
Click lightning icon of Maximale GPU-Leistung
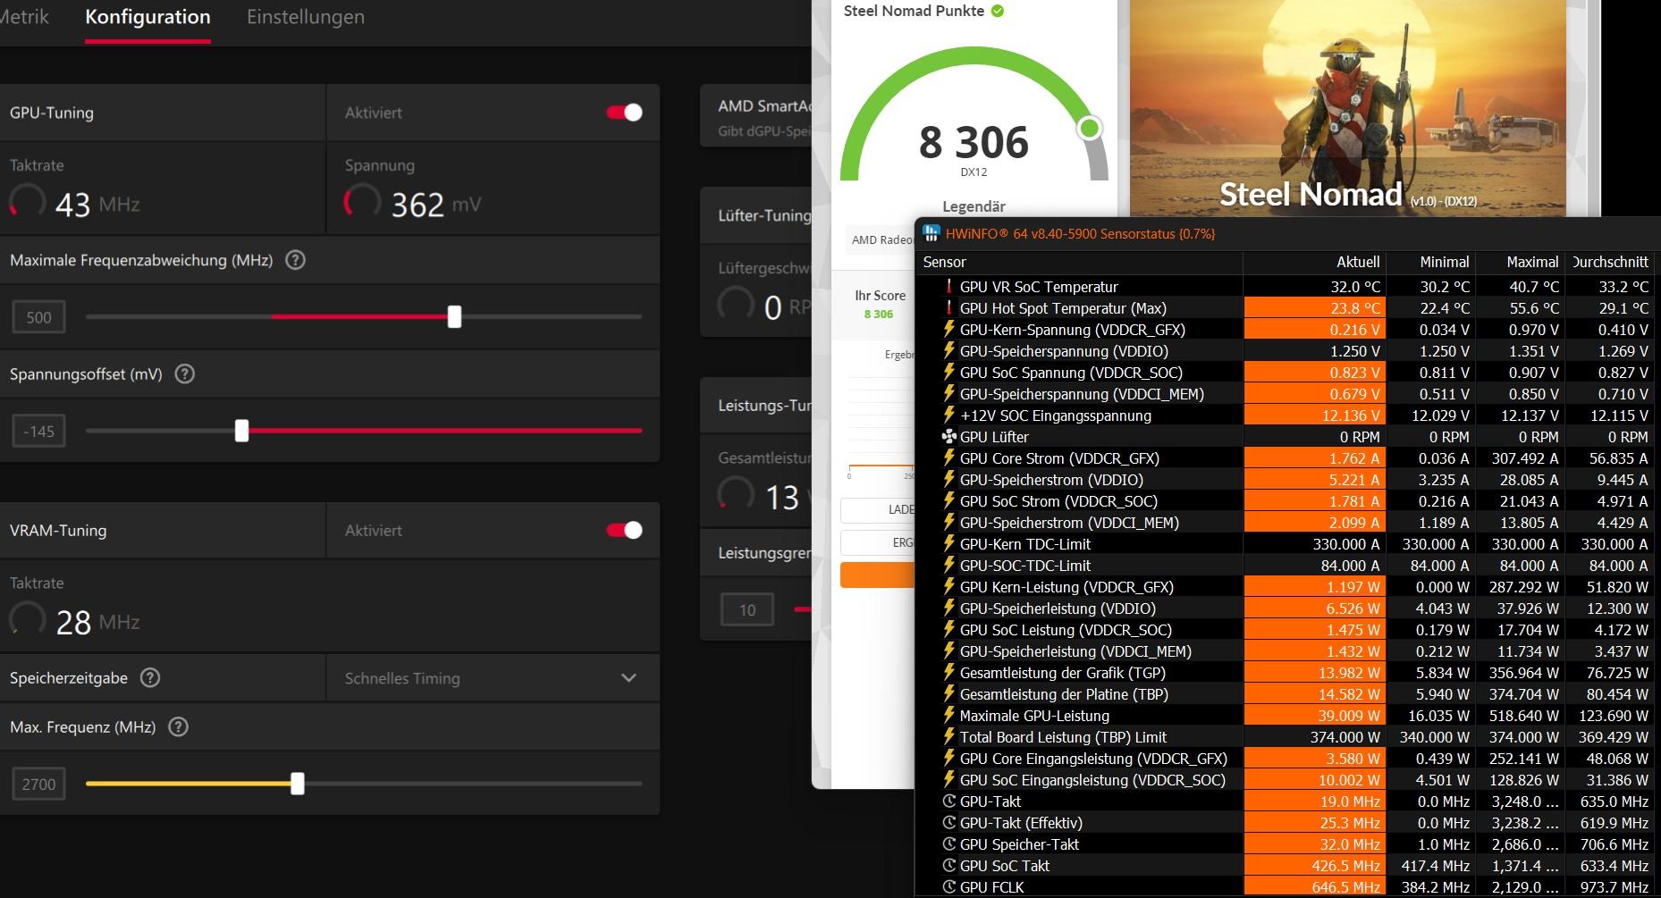click(x=949, y=715)
